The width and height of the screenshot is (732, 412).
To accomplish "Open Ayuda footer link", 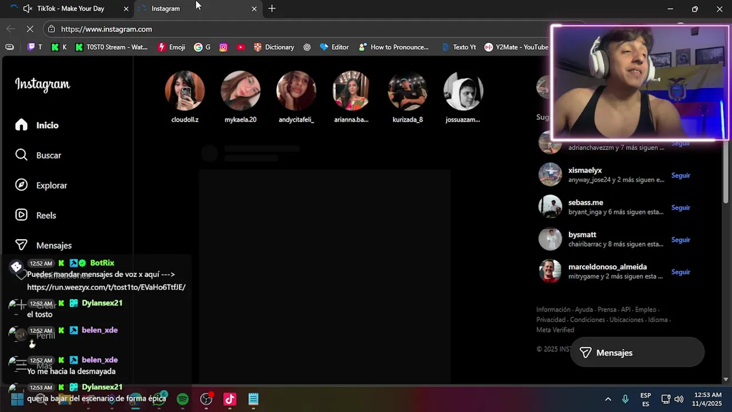I will pyautogui.click(x=584, y=310).
